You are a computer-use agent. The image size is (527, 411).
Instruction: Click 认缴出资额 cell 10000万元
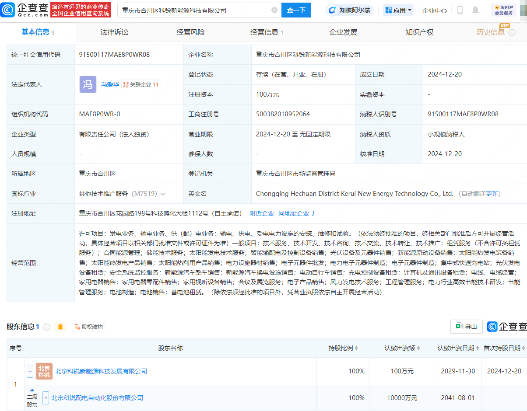[x=402, y=398]
